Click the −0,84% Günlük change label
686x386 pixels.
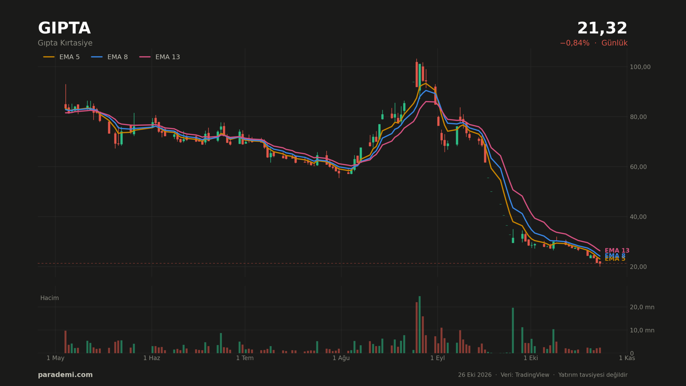point(593,43)
